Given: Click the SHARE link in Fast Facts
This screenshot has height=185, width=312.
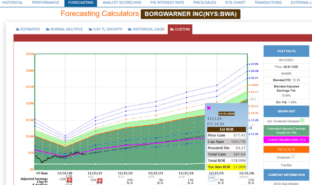Looking at the screenshot, I should tap(286, 74).
